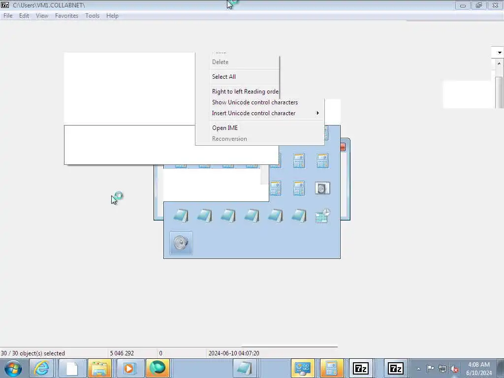
Task: Click the '5 046 292' size in the status bar
Action: [x=122, y=353]
